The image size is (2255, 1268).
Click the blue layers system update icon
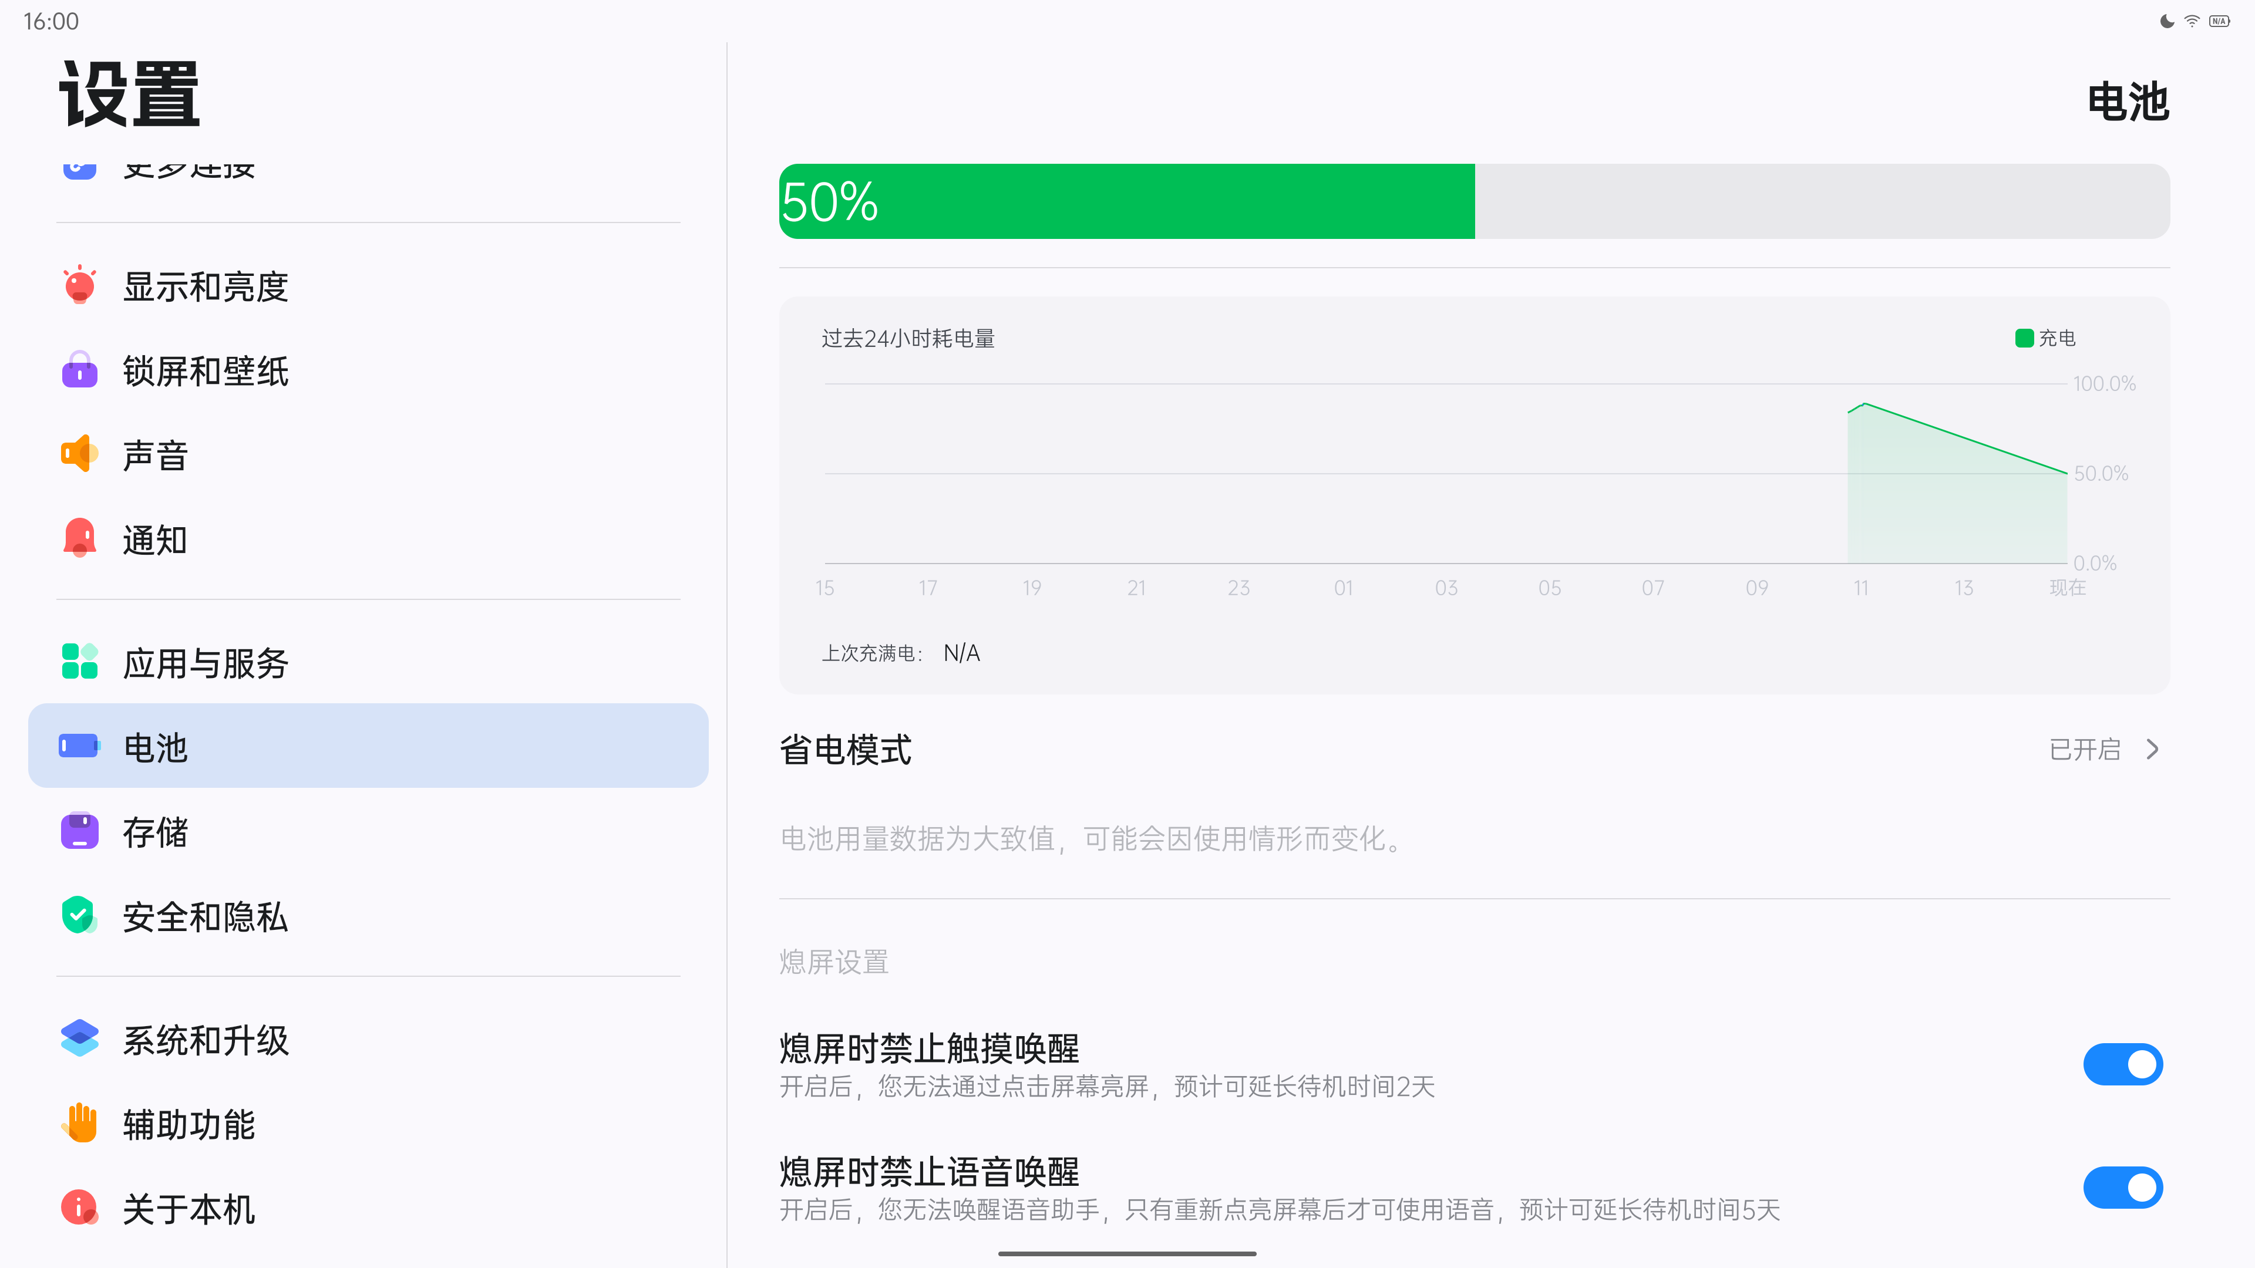tap(80, 1038)
